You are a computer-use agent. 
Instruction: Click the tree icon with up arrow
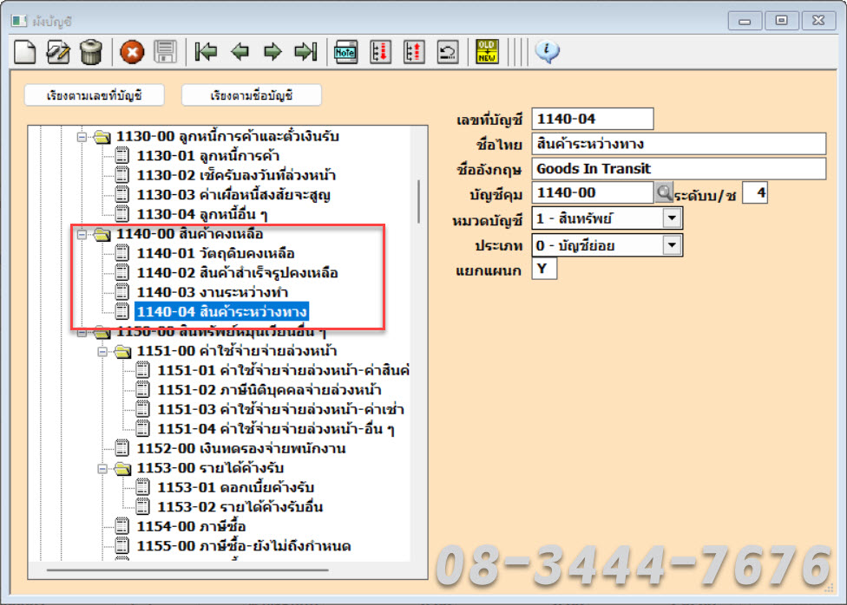click(414, 52)
